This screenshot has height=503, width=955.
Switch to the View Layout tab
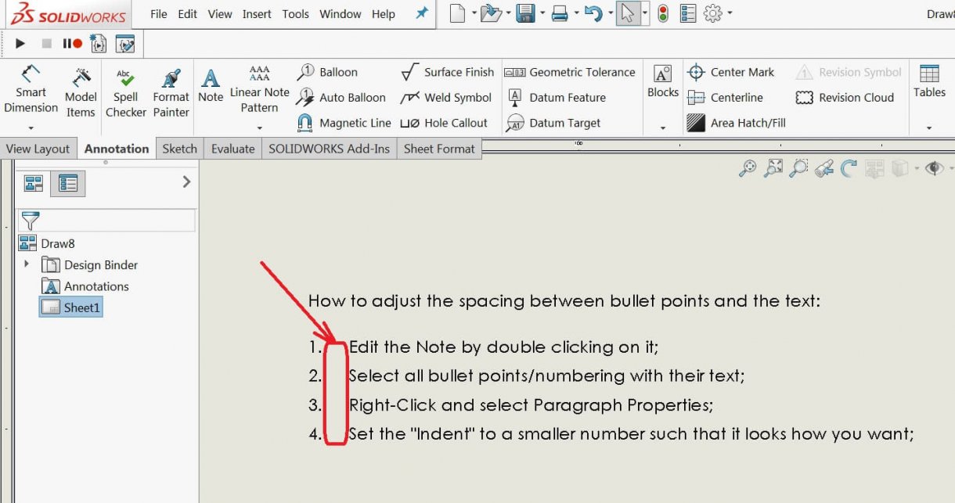click(38, 149)
